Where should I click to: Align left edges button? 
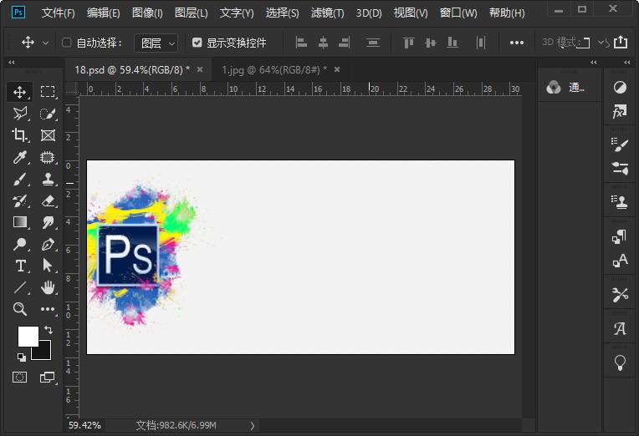(x=301, y=43)
